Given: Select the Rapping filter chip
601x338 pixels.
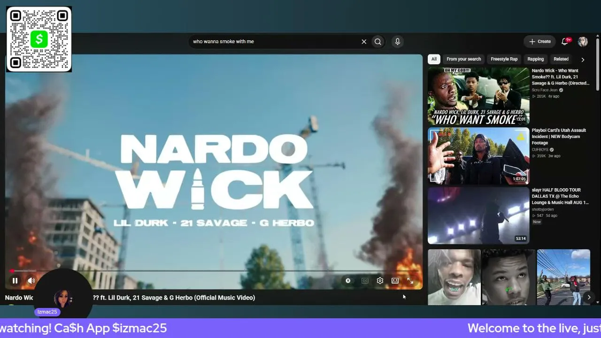Looking at the screenshot, I should click(x=535, y=59).
